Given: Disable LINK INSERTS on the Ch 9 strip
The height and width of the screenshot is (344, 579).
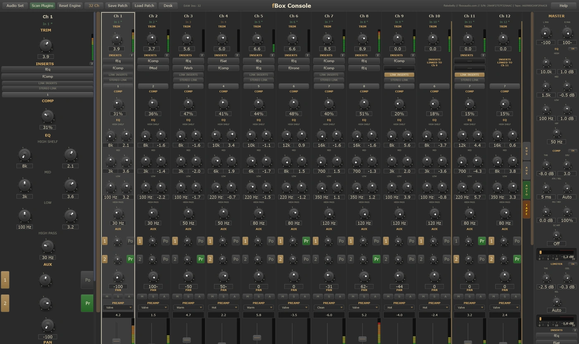Looking at the screenshot, I should pyautogui.click(x=399, y=75).
